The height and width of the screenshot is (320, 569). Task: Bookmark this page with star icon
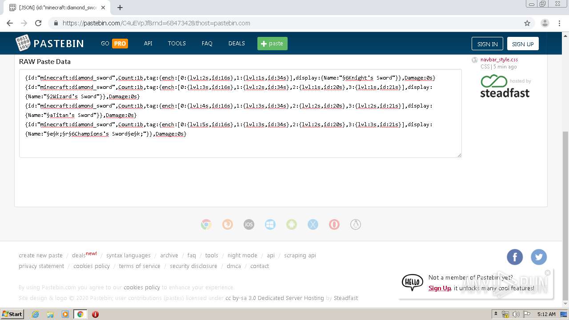tap(527, 23)
